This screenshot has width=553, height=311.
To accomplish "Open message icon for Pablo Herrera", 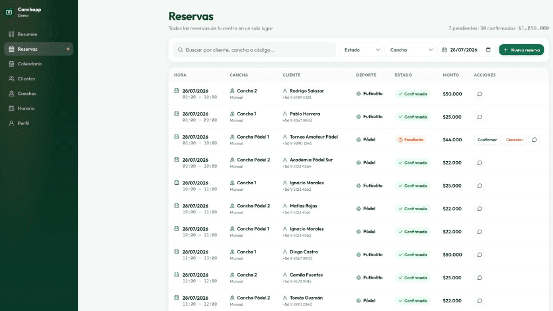I will pos(480,117).
